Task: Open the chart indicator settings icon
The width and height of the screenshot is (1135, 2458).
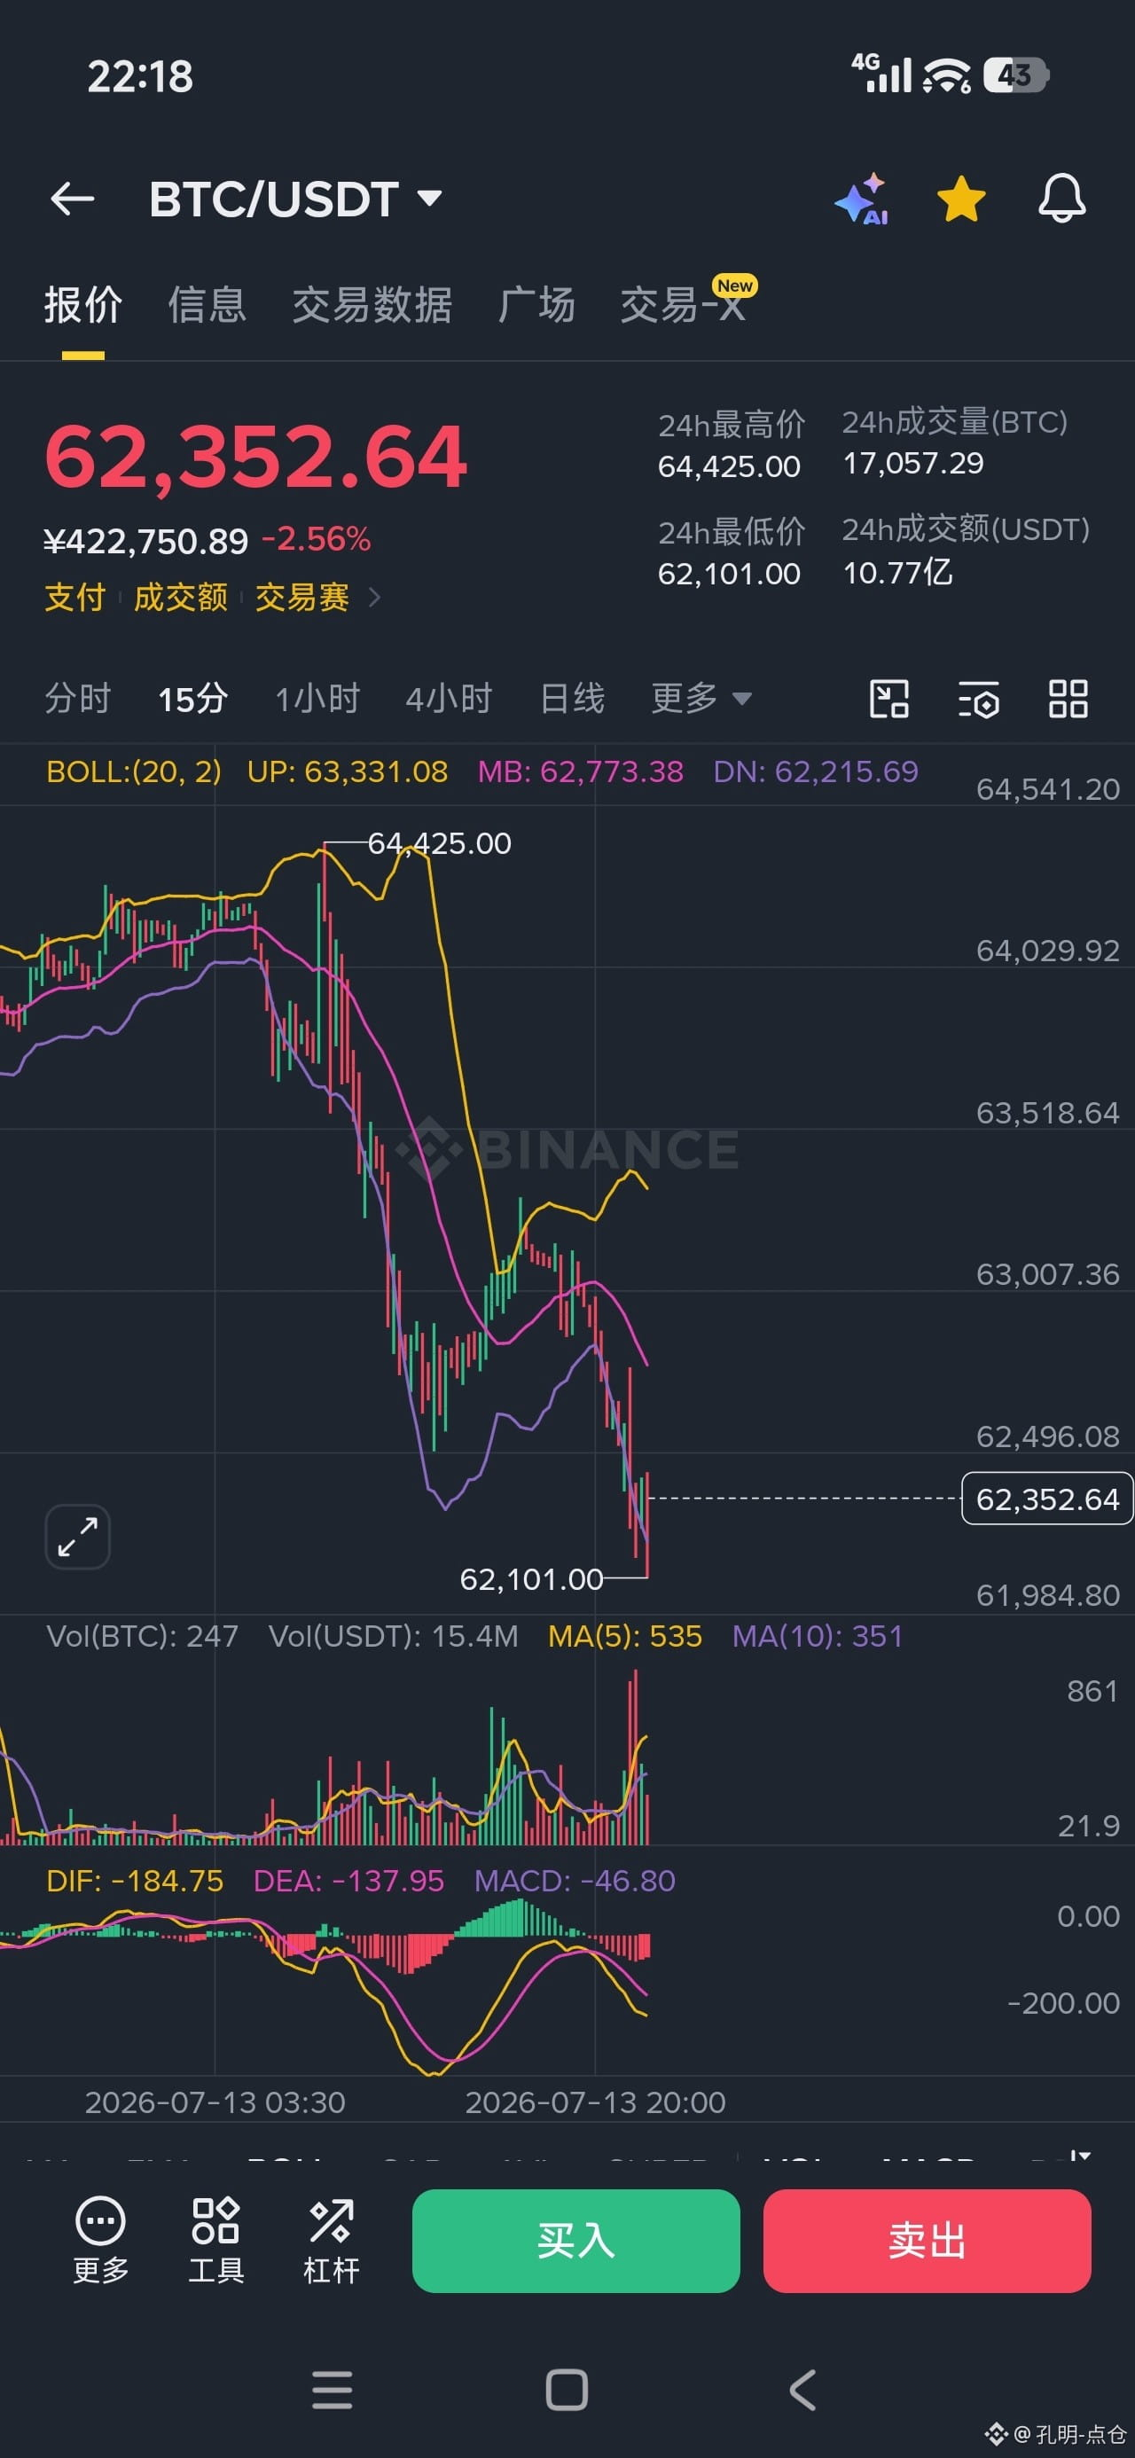Action: click(x=978, y=699)
